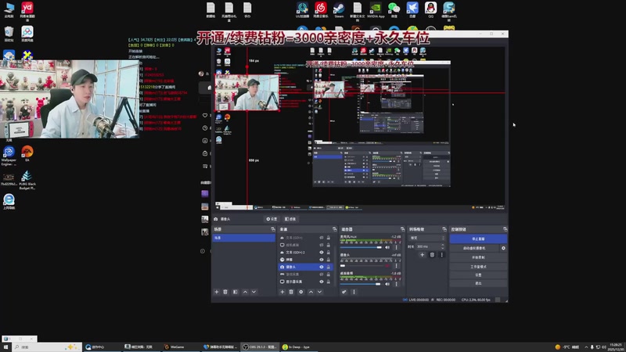Click exit button in Controls
This screenshot has height=352, width=626.
[x=478, y=283]
